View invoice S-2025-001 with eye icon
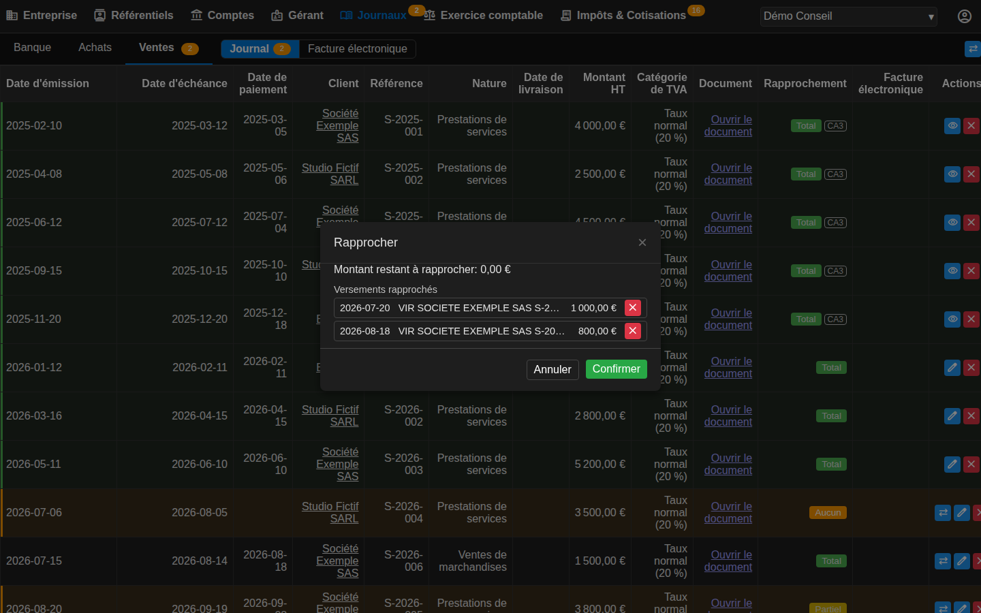Viewport: 981px width, 613px height. pos(952,126)
